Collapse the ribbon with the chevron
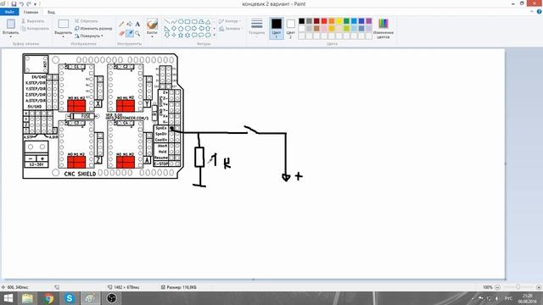 click(x=532, y=12)
